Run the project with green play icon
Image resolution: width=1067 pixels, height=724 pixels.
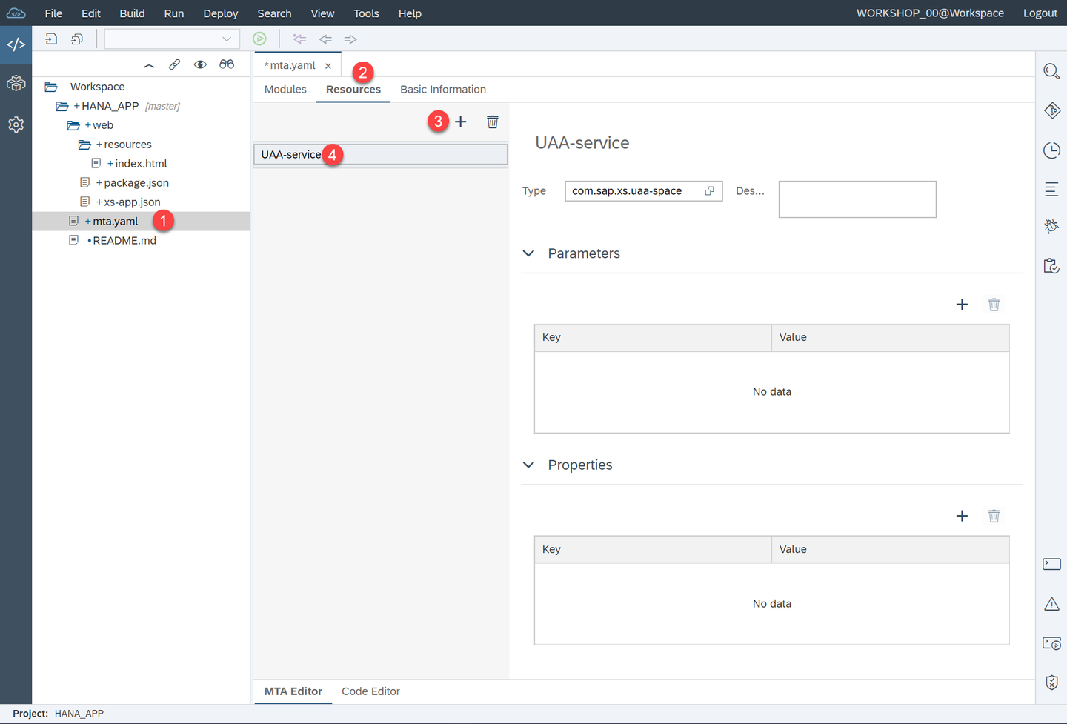[x=259, y=39]
